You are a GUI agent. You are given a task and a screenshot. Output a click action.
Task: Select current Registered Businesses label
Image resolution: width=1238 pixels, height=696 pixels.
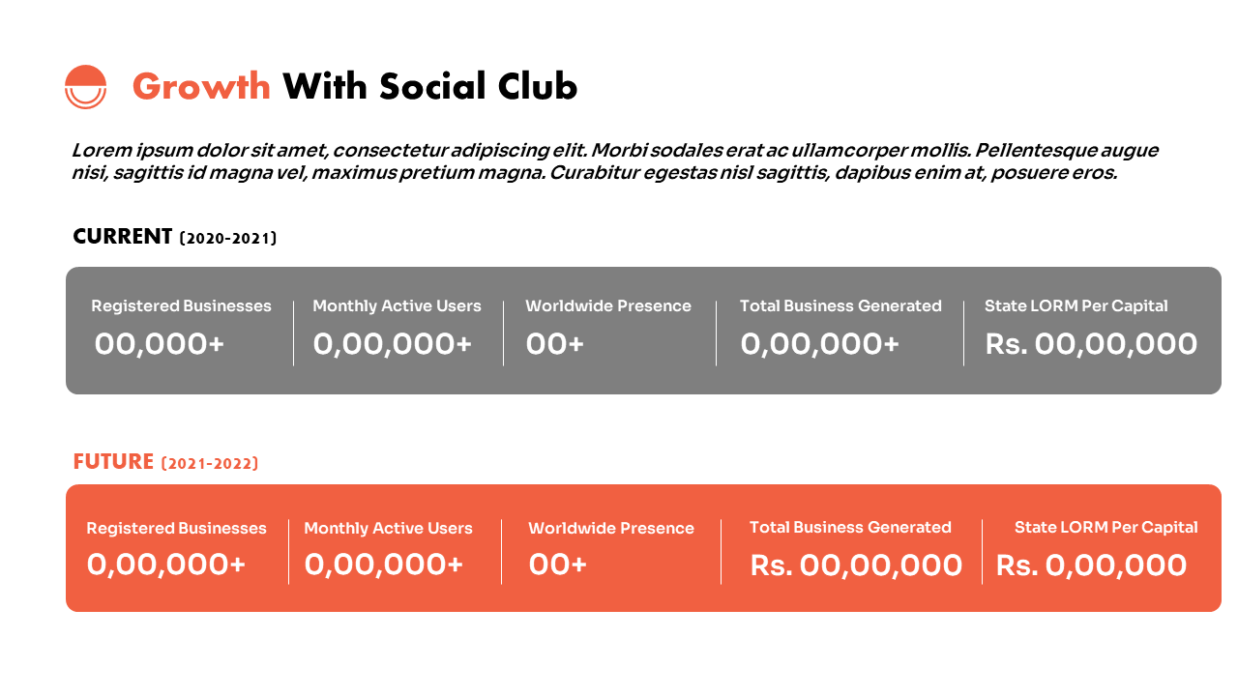pos(182,305)
